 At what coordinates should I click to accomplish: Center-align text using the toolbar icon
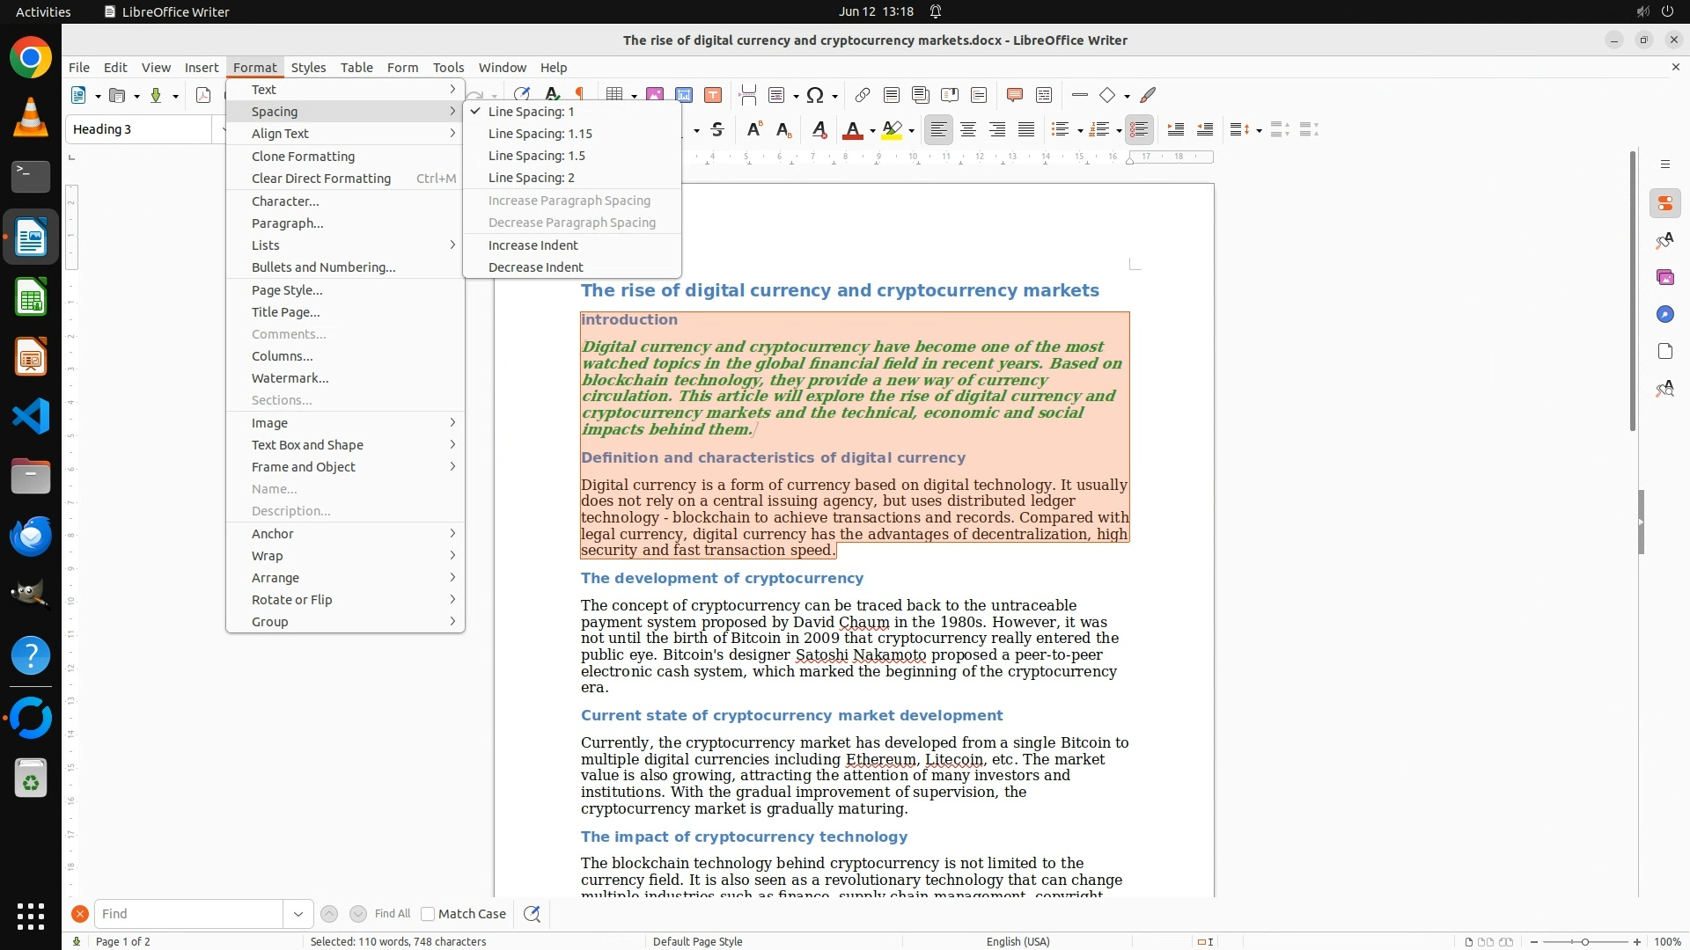[968, 130]
